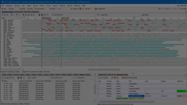Select the Rig - Summerhill resource row

click(x=8, y=52)
